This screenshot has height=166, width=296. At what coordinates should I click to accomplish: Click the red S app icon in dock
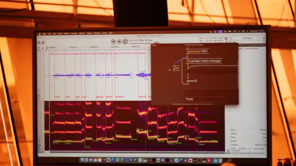209,160
